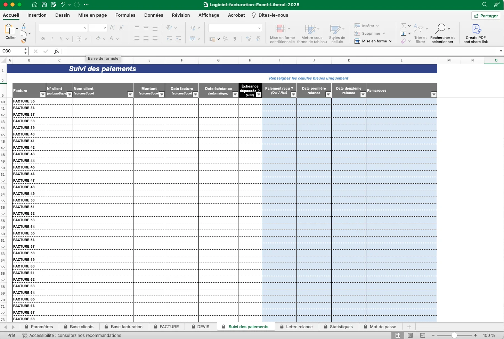Switch to page layout view icon

coord(410,336)
